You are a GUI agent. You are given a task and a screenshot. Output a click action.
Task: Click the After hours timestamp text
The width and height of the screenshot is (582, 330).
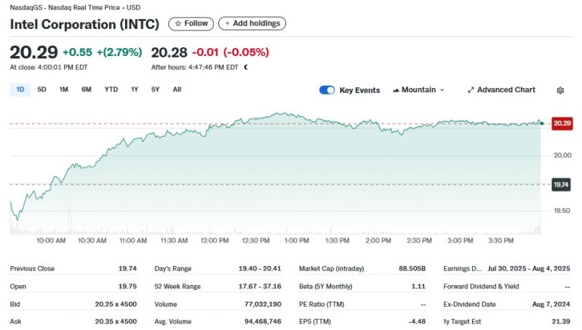coord(194,68)
